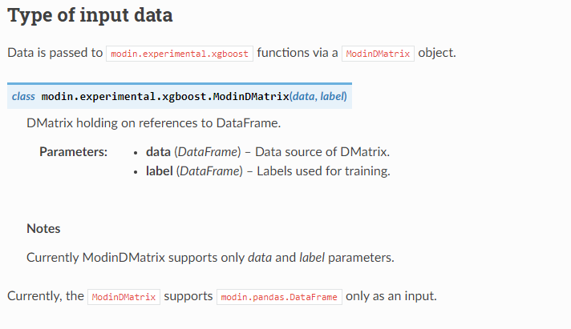Click the 'Notes' subheading

[x=43, y=228]
